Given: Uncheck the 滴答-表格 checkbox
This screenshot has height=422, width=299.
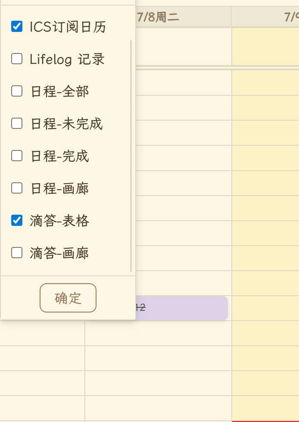Looking at the screenshot, I should click(x=17, y=221).
